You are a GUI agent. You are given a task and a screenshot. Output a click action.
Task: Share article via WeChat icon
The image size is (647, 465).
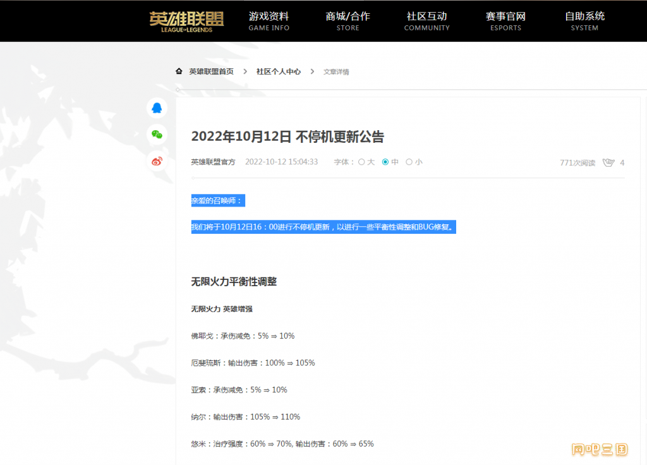point(157,135)
